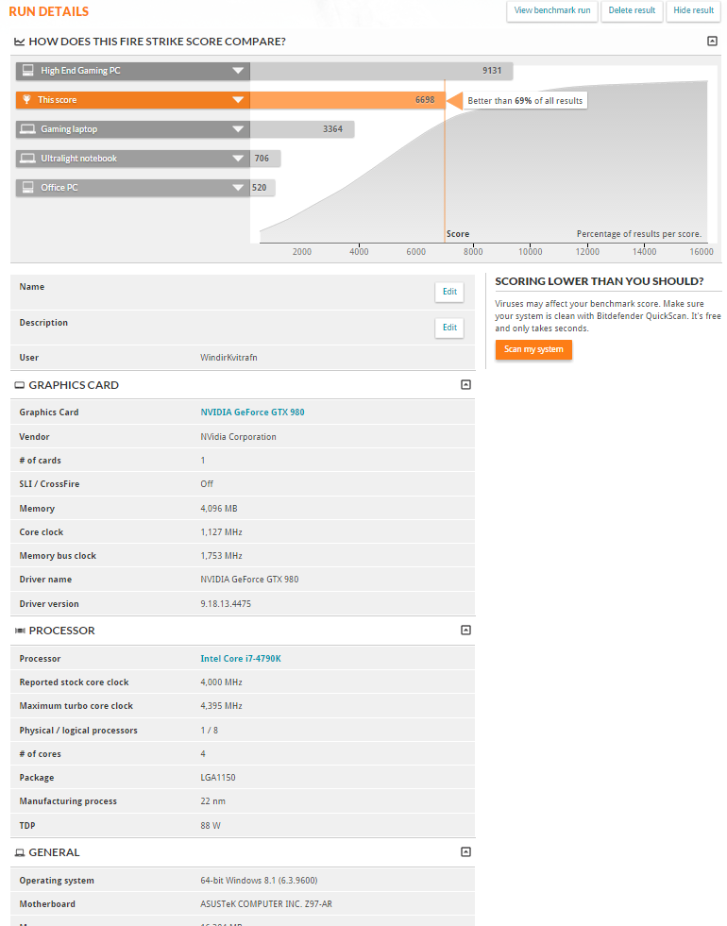Click the chart icon before the comparison heading
This screenshot has height=926, width=727.
coord(20,42)
